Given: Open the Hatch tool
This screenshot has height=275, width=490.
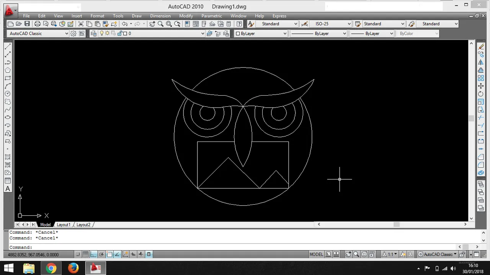Looking at the screenshot, I should 8,157.
